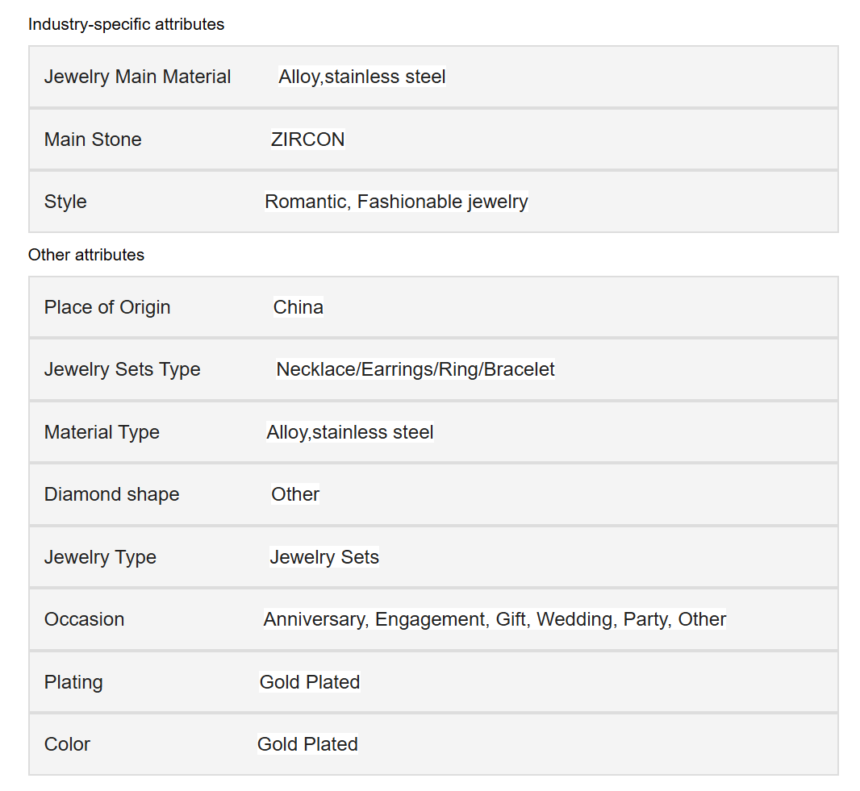Image resolution: width=860 pixels, height=791 pixels.
Task: Click the Industry-specific attributes heading
Action: [x=126, y=25]
